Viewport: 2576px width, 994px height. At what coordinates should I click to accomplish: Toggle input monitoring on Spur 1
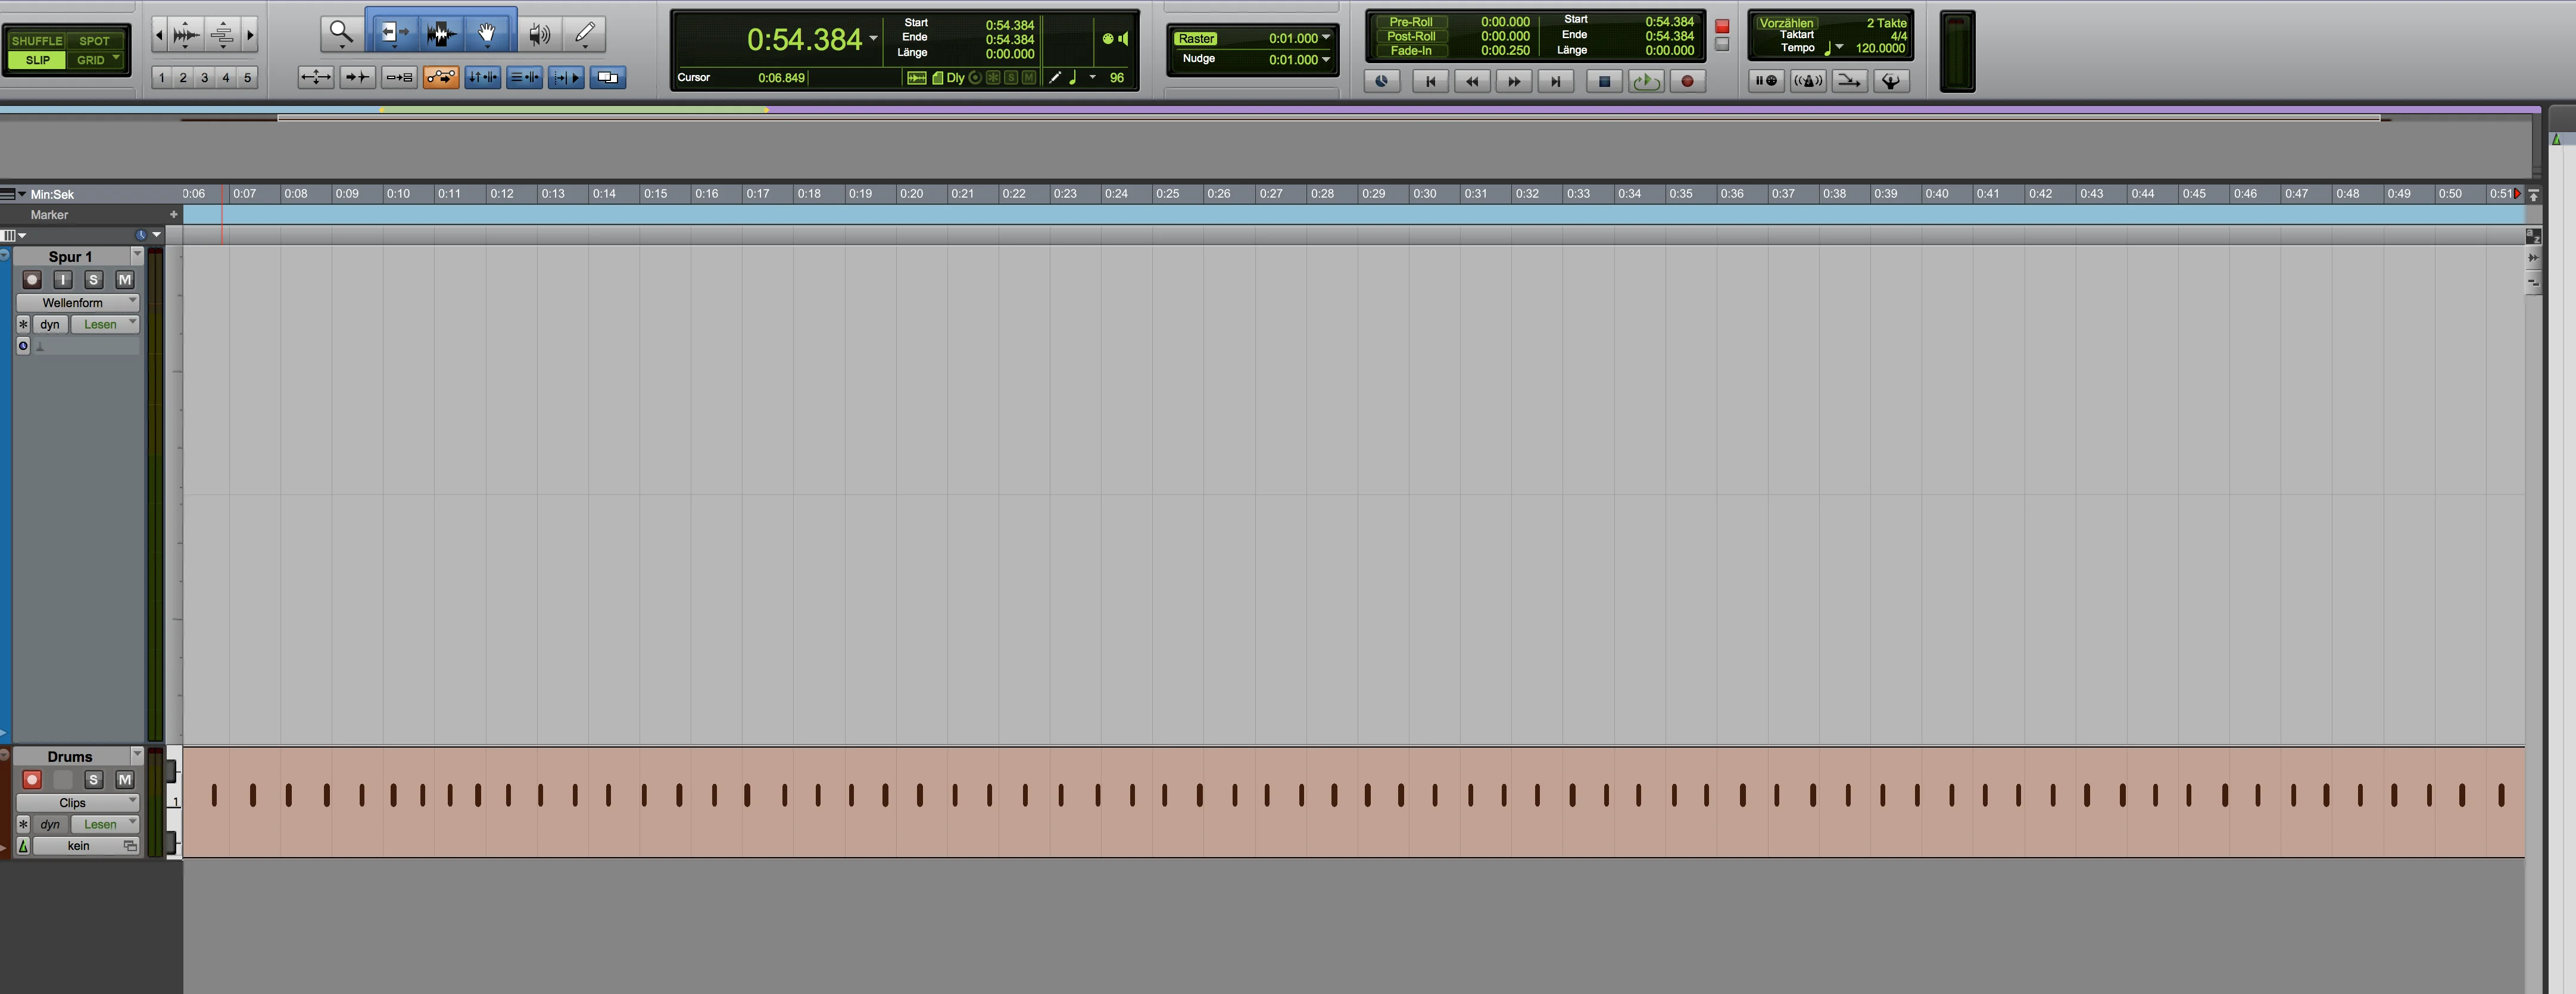(x=63, y=280)
